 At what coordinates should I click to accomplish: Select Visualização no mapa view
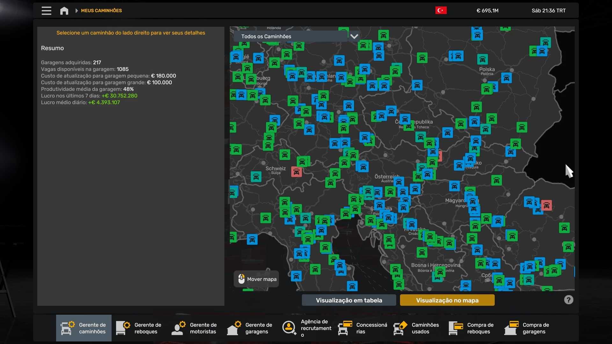tap(447, 300)
